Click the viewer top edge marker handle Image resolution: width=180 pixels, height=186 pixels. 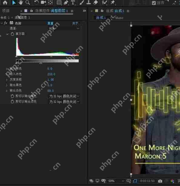pos(131,25)
